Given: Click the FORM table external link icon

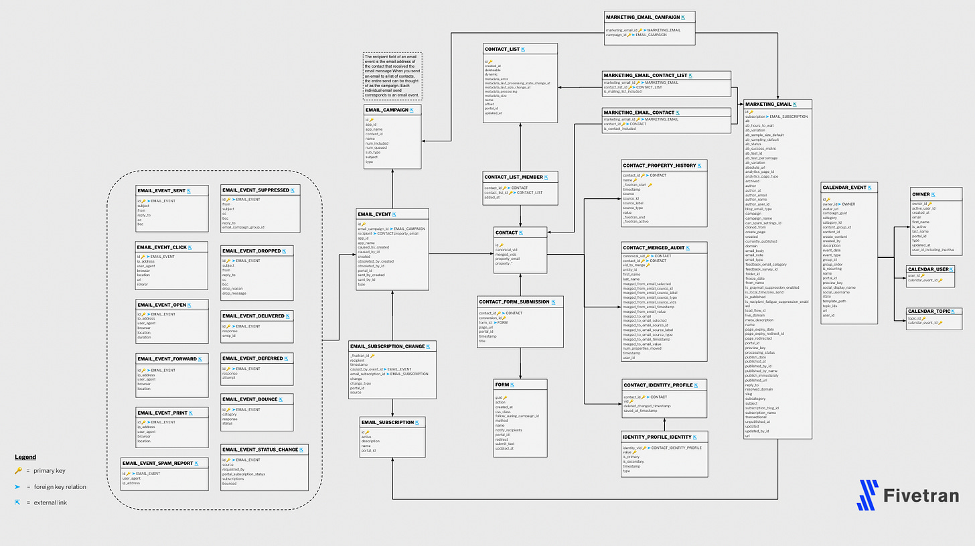Looking at the screenshot, I should pos(513,386).
